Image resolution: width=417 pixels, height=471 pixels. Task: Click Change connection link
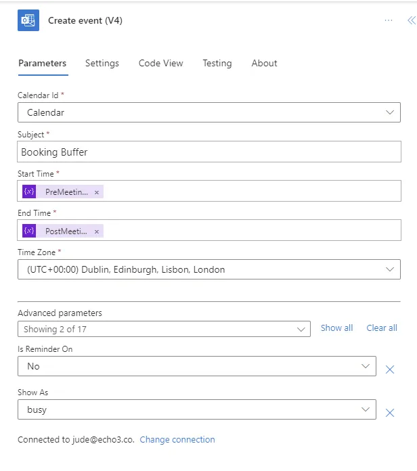coord(177,440)
